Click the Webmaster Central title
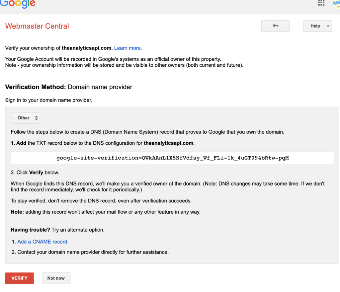The height and width of the screenshot is (292, 340). point(37,26)
